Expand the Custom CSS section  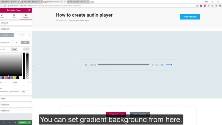coord(16,111)
